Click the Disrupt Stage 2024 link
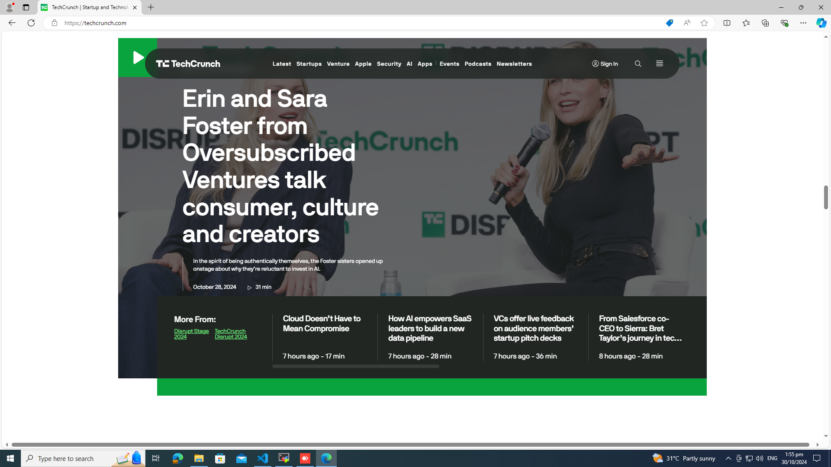This screenshot has height=467, width=831. (x=191, y=334)
